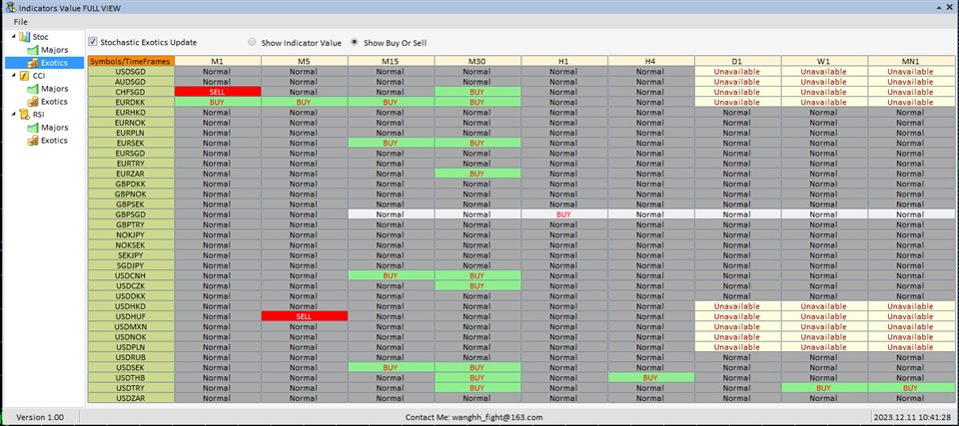Click the Symbols/TimeFrames header cell

(x=130, y=61)
